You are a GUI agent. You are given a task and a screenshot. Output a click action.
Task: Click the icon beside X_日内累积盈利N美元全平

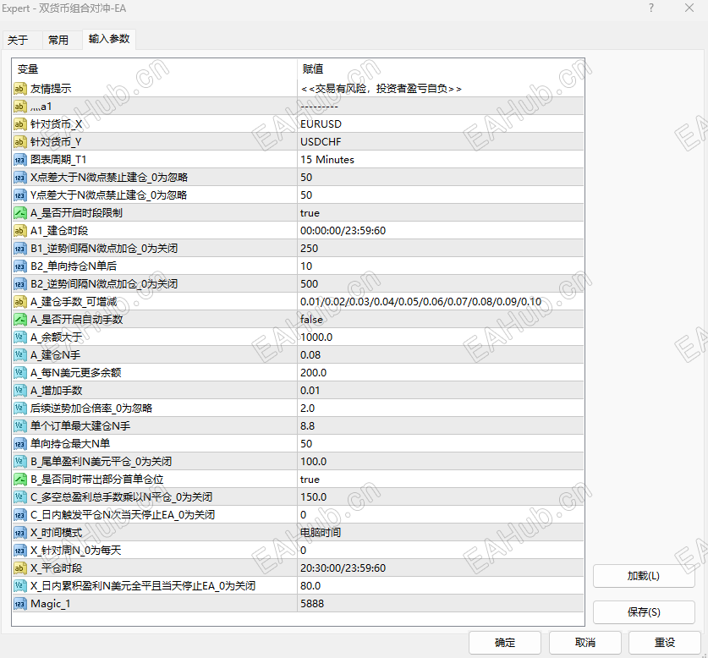click(19, 586)
